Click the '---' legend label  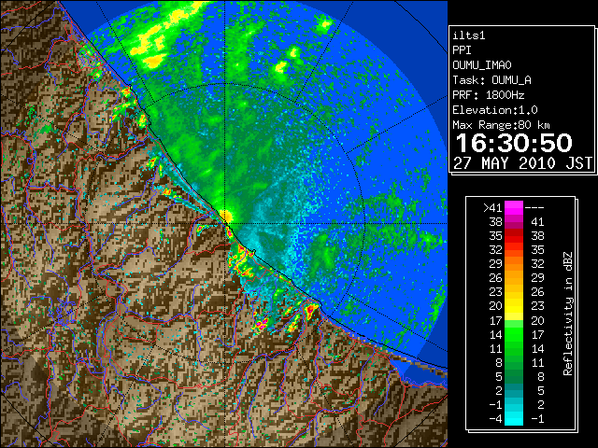[x=534, y=207]
